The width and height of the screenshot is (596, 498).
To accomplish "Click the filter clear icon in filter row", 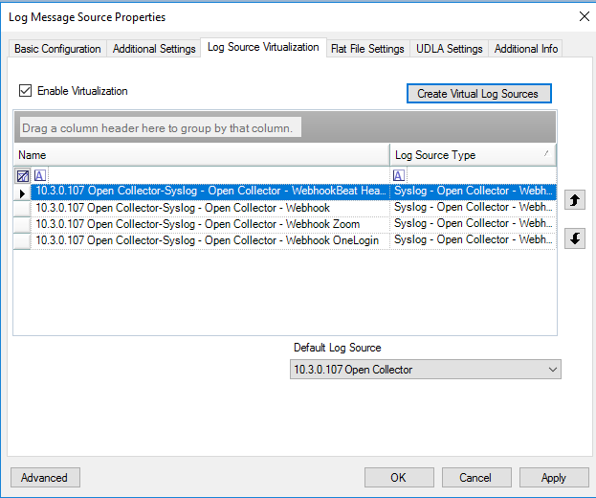I will (22, 175).
